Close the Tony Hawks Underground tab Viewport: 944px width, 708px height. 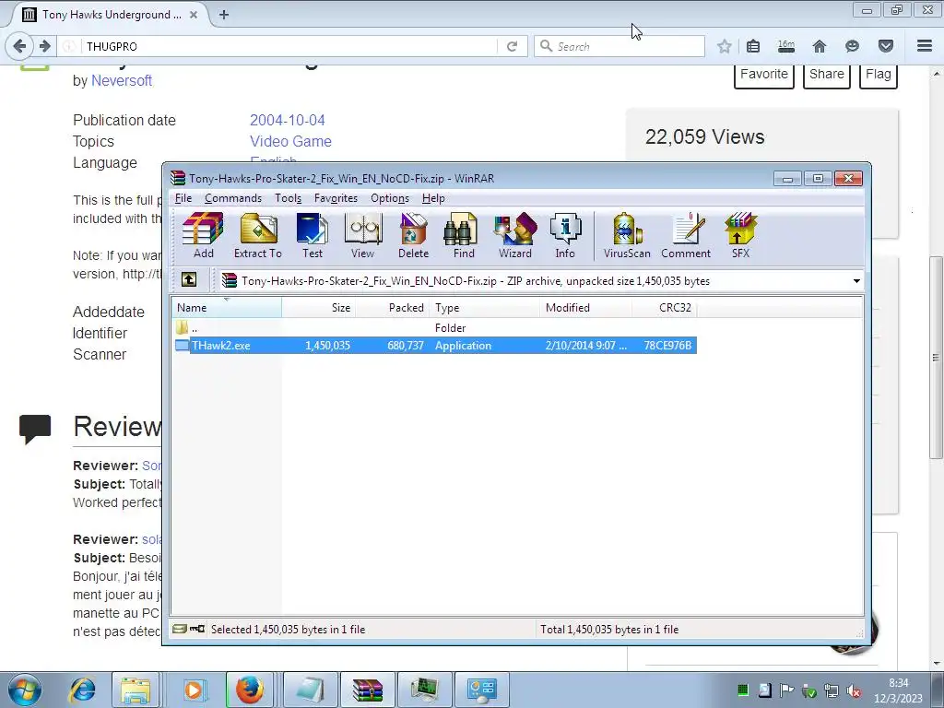click(194, 15)
